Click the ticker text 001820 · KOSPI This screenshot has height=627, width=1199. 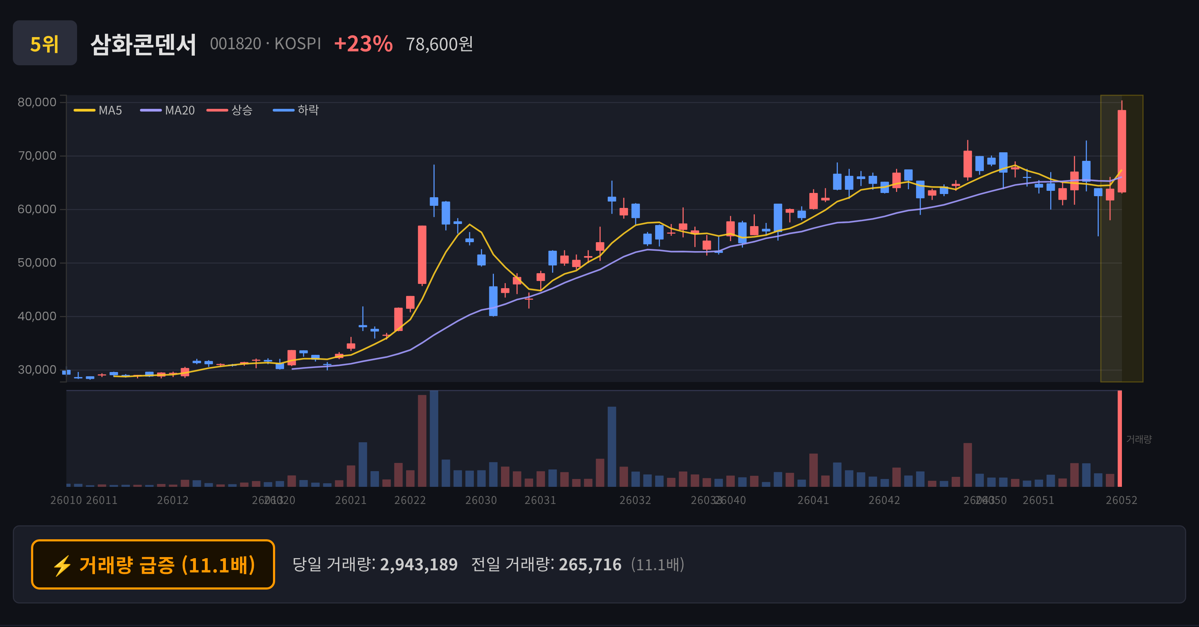pos(265,44)
